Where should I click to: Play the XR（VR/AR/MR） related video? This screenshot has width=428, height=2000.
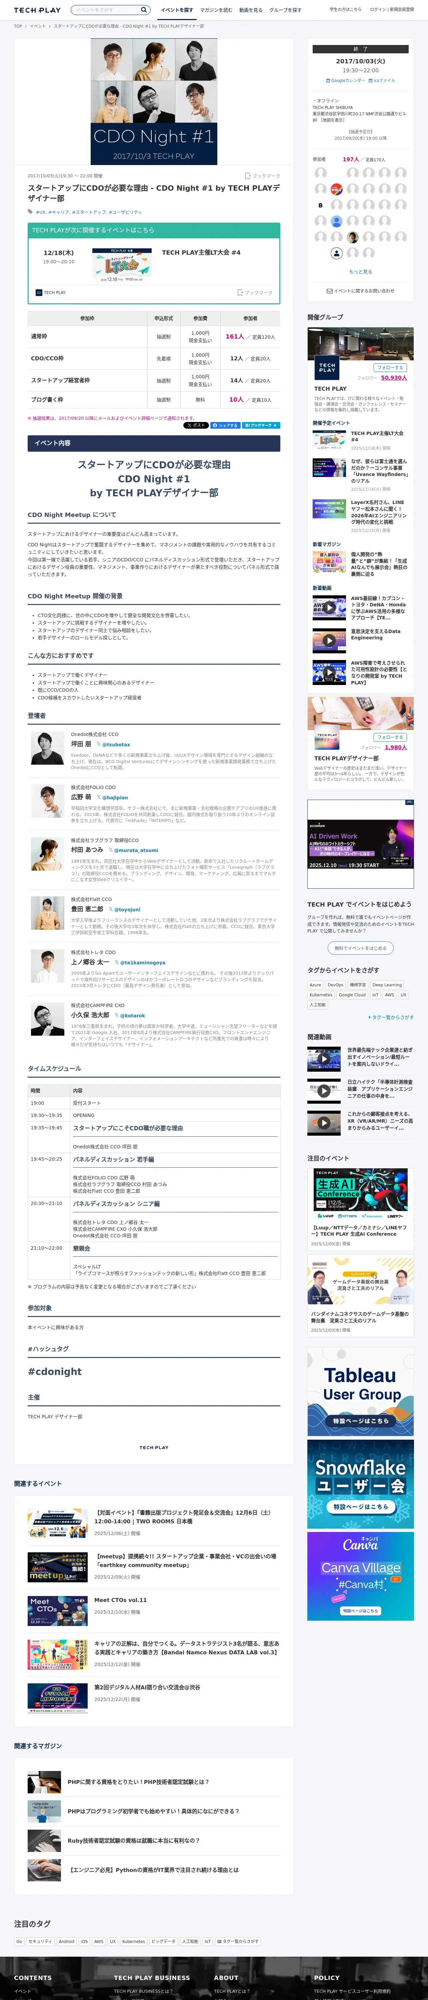pyautogui.click(x=324, y=1123)
